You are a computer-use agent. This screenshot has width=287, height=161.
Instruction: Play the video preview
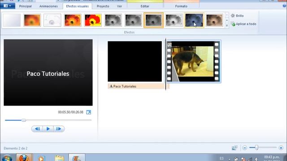coord(48,129)
